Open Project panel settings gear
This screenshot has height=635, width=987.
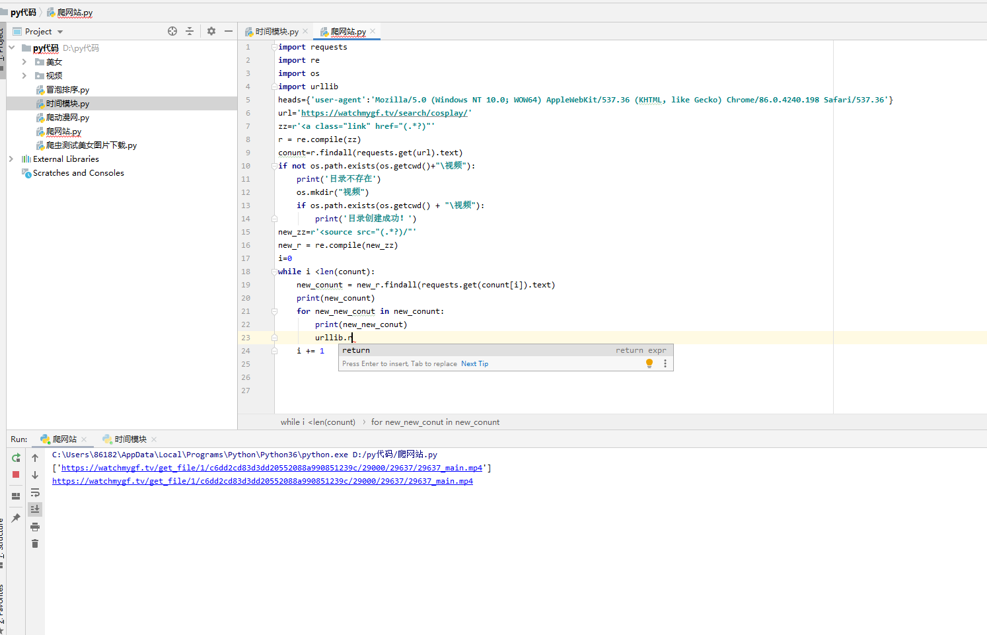click(x=211, y=31)
